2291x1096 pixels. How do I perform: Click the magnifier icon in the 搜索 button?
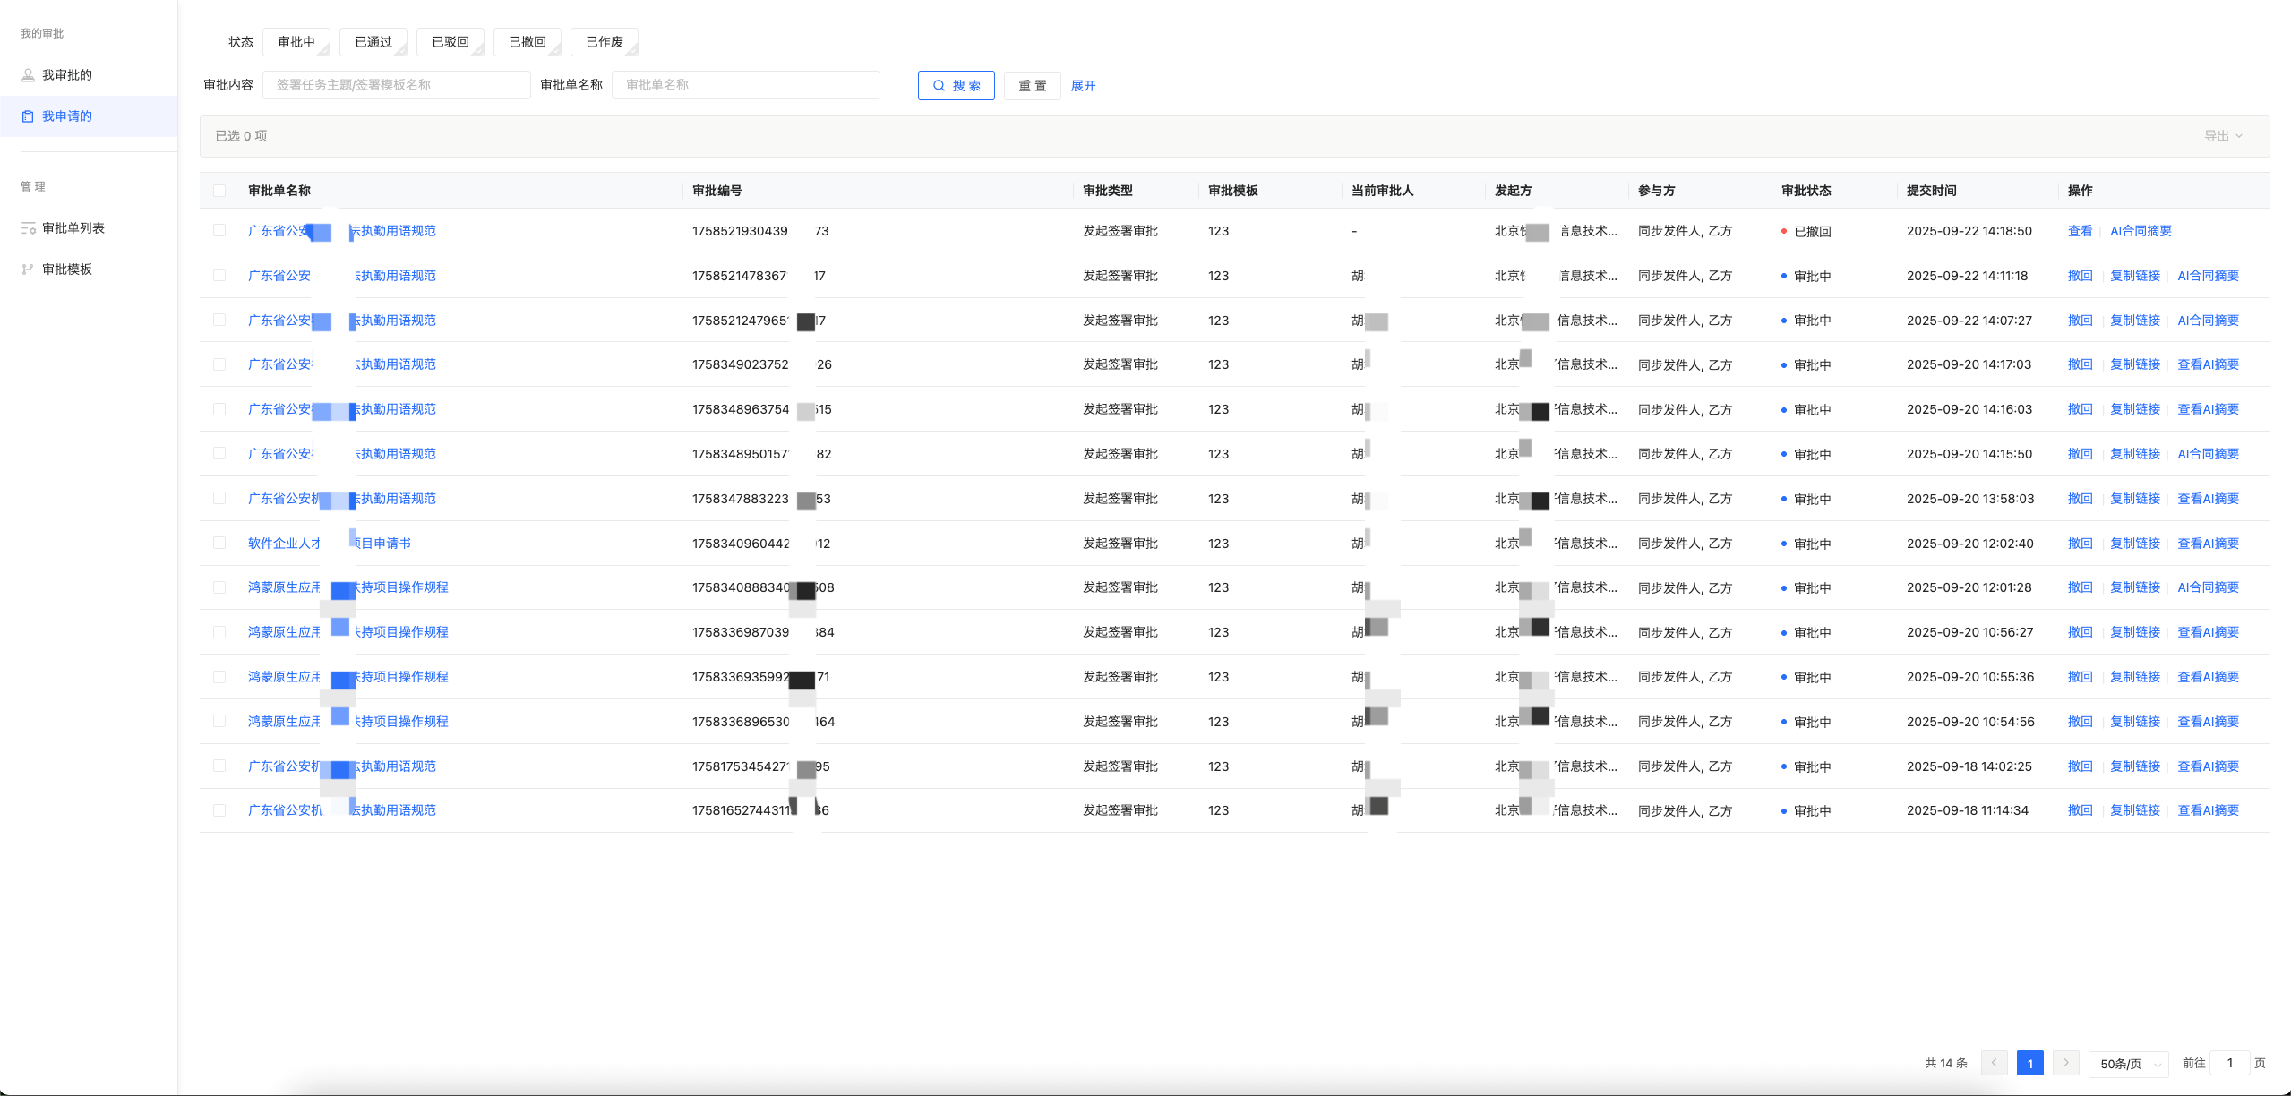tap(939, 86)
